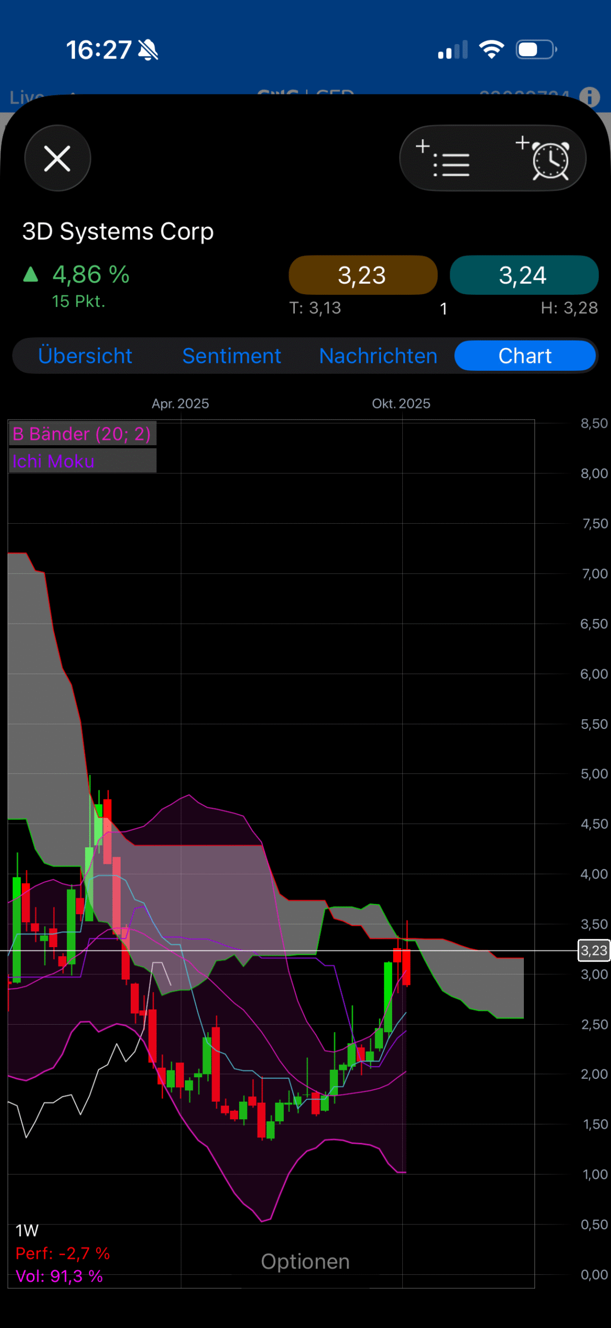Tap the B Bänder (20; 2) indicator label
This screenshot has width=611, height=1328.
(x=82, y=434)
